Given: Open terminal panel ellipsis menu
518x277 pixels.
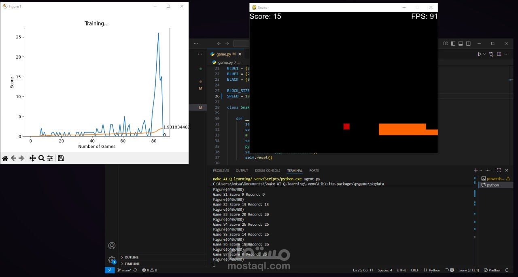Looking at the screenshot, I should [488, 170].
